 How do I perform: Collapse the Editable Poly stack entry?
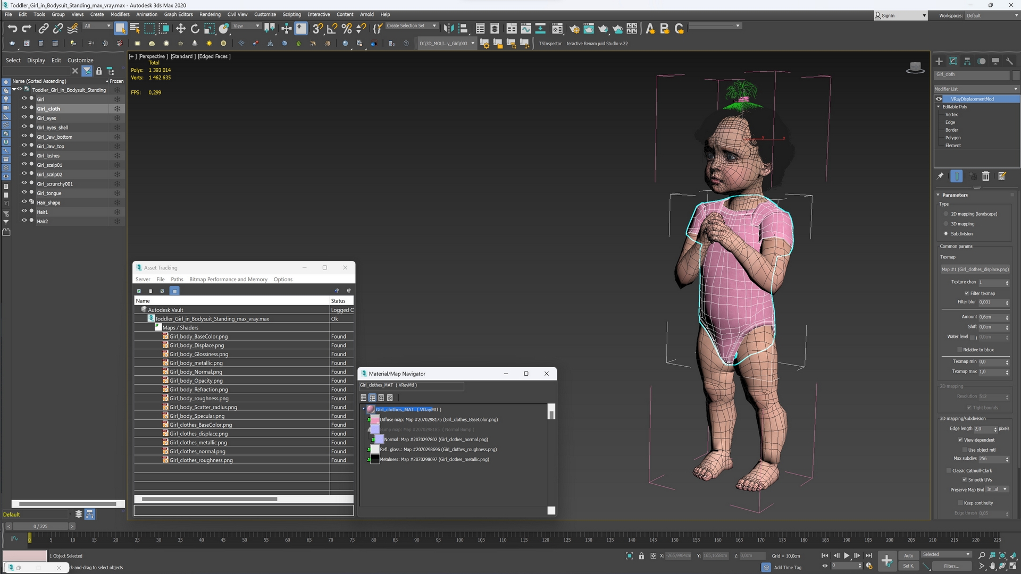click(939, 107)
